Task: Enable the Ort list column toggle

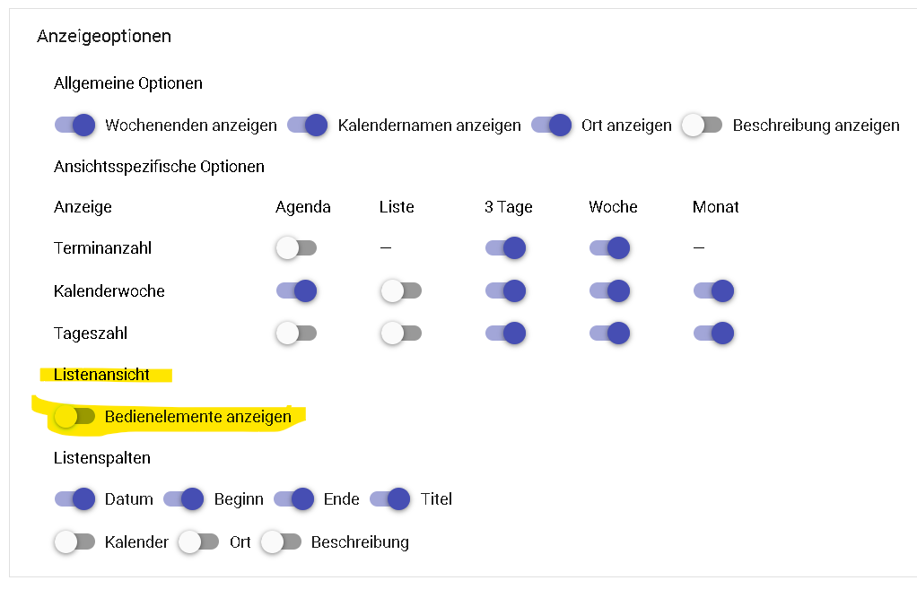Action: pos(199,541)
